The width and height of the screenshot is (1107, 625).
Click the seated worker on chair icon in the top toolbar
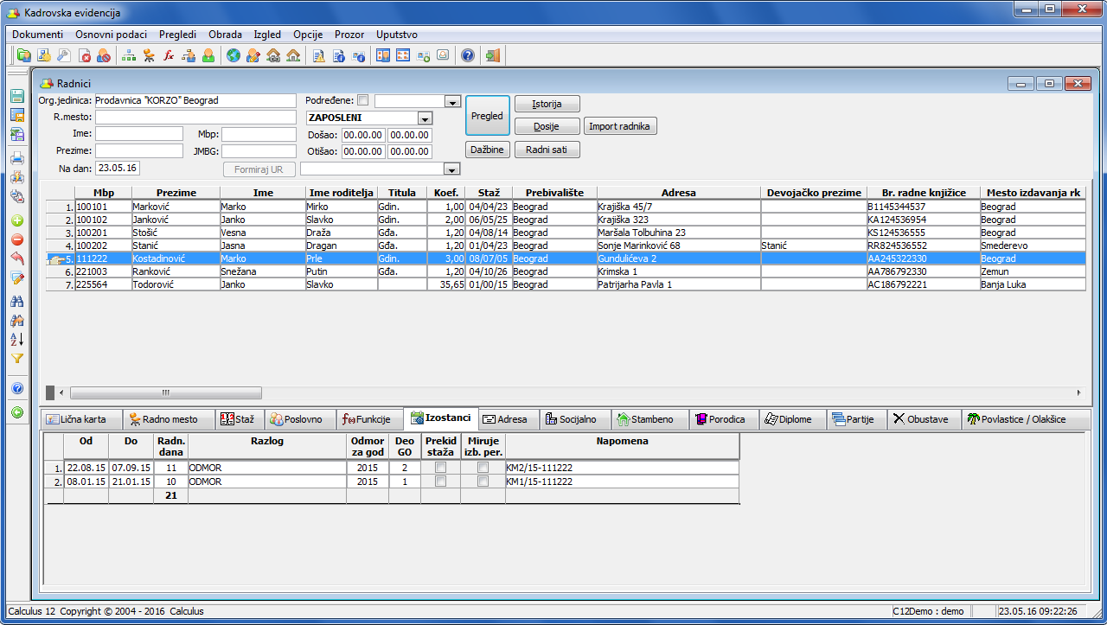pos(149,56)
